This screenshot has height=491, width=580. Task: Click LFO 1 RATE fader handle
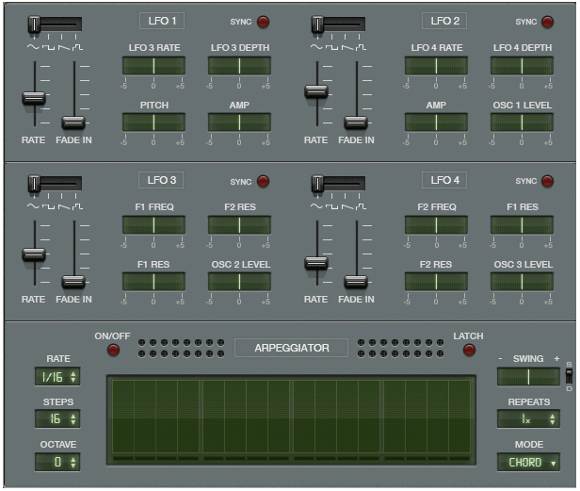pyautogui.click(x=34, y=98)
